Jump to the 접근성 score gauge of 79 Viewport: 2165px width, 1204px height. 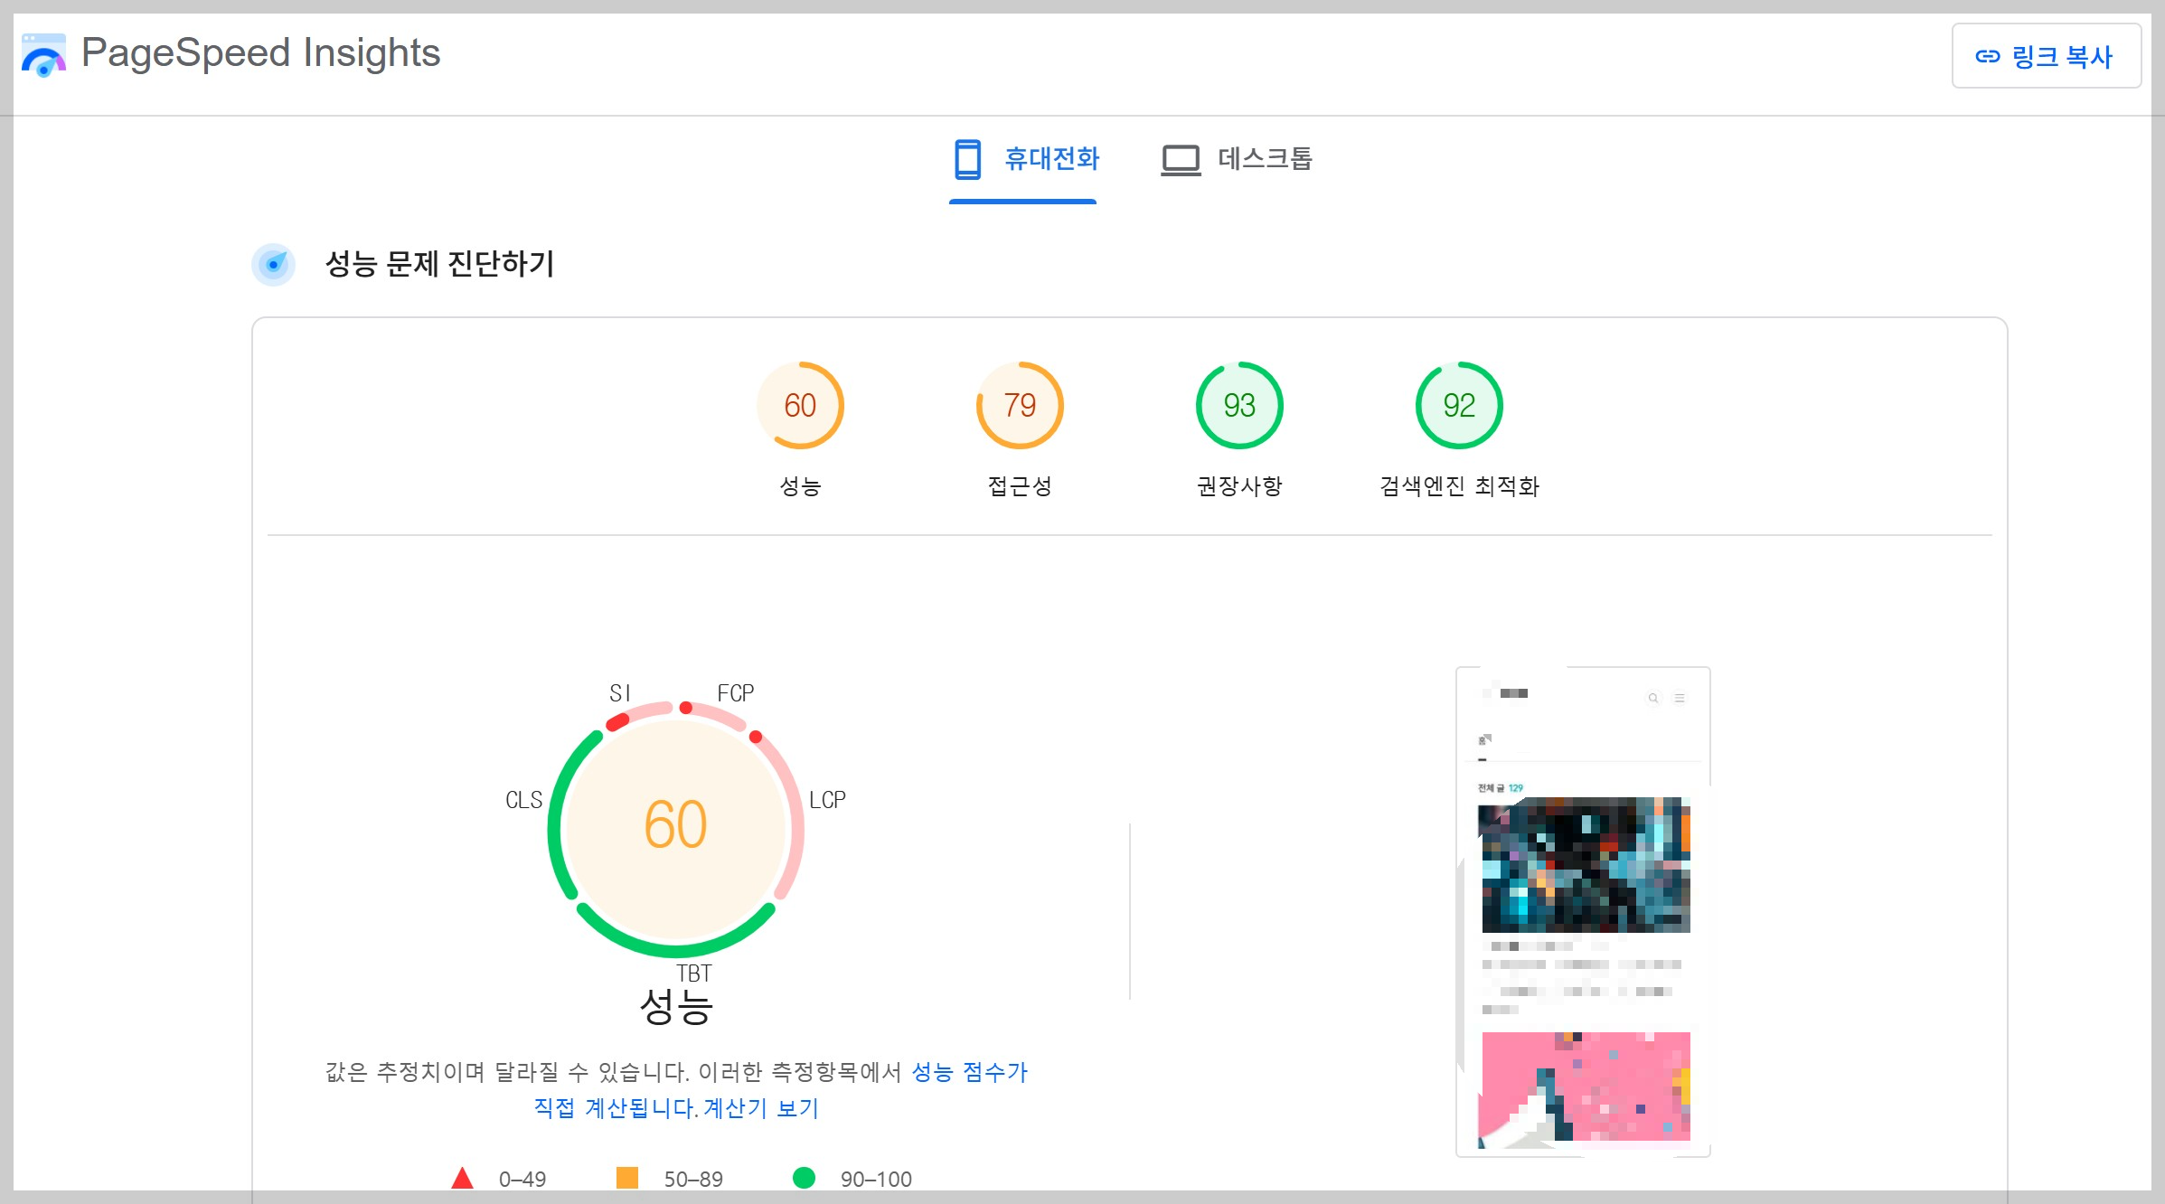pos(1020,406)
